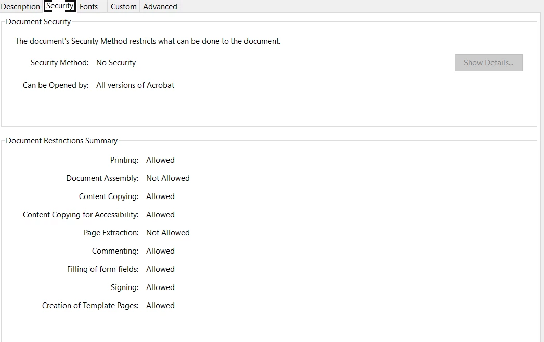Open the Custom tab
Viewport: 544px width, 342px height.
pyautogui.click(x=124, y=7)
